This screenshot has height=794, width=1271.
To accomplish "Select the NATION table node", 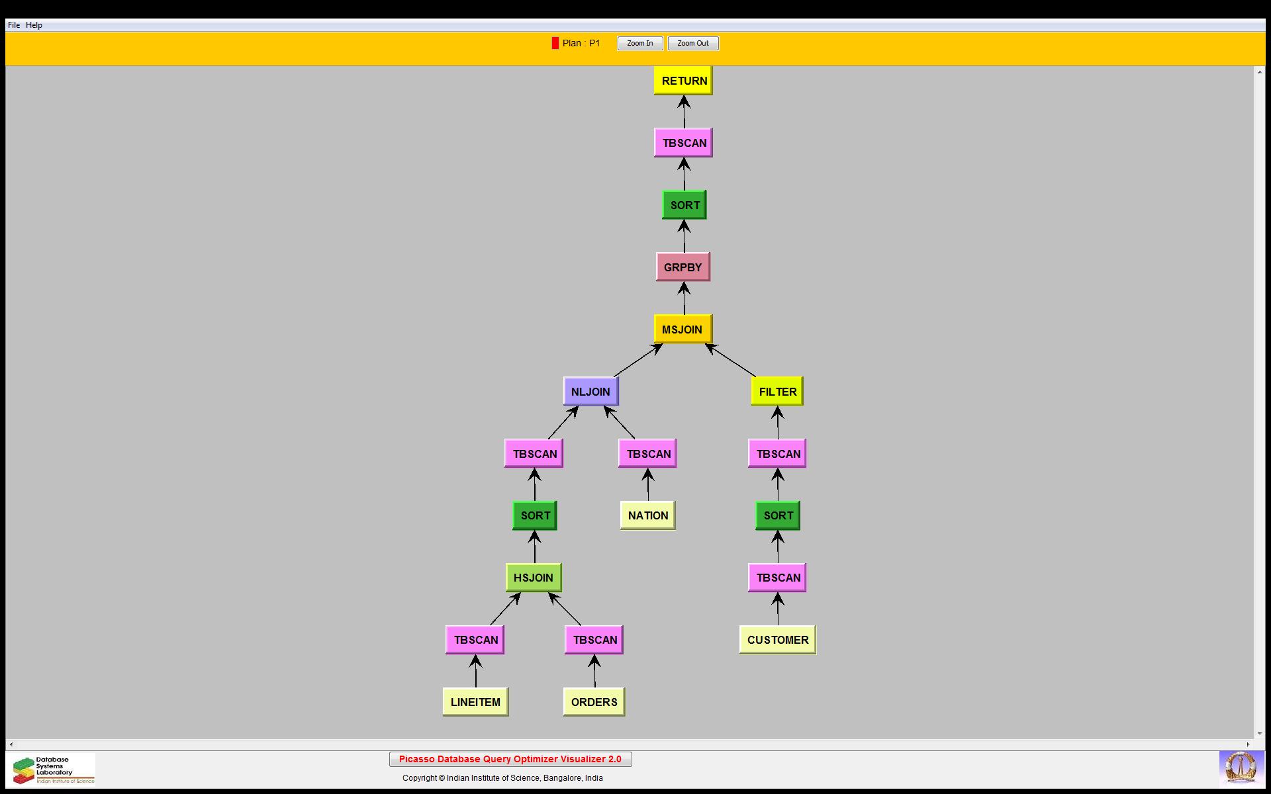I will [647, 515].
